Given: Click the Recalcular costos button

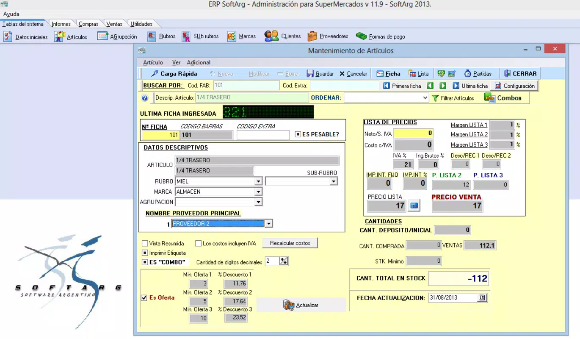Looking at the screenshot, I should [290, 243].
